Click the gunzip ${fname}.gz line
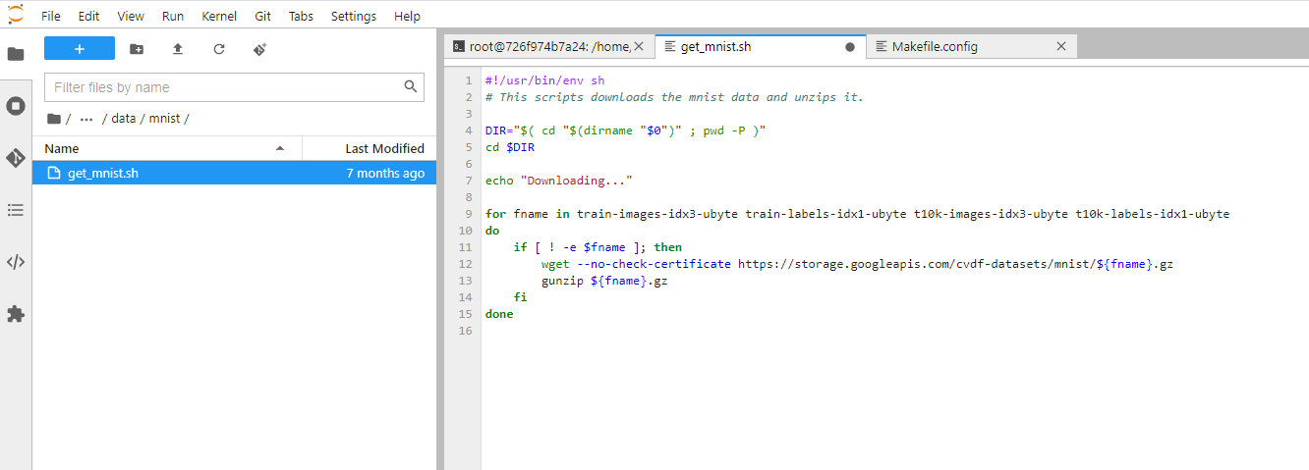Viewport: 1309px width, 470px height. pyautogui.click(x=604, y=281)
